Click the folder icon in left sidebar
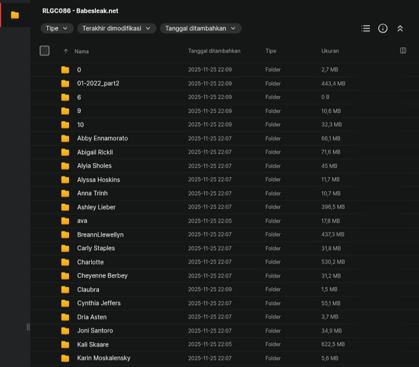 click(15, 15)
